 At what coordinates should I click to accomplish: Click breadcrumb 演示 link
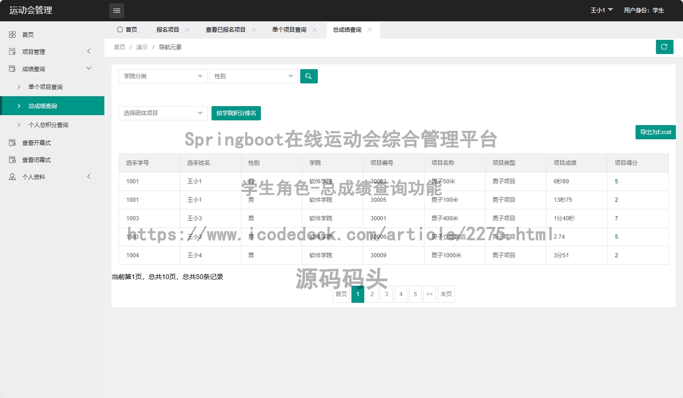pos(142,47)
